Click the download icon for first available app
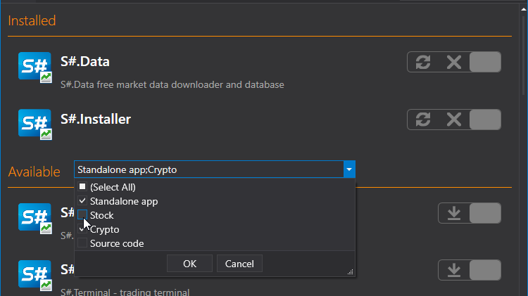Image resolution: width=528 pixels, height=296 pixels. (x=454, y=213)
